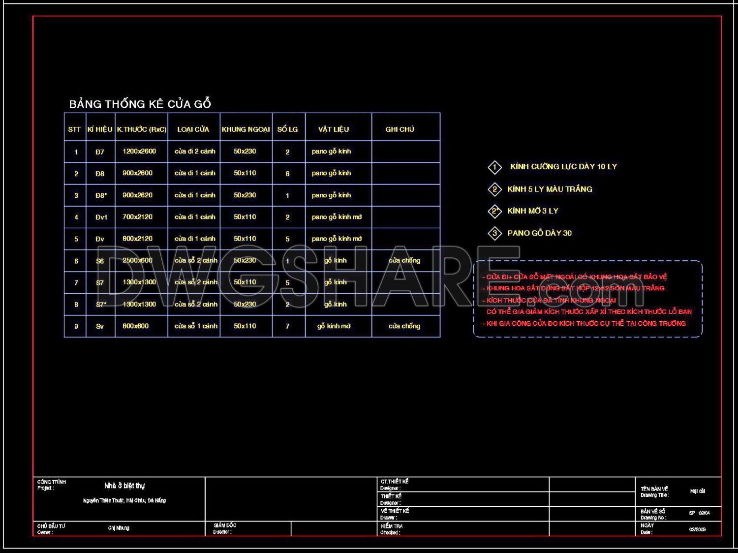The image size is (738, 553).
Task: Select the date value "03/2009"
Action: pos(697,529)
